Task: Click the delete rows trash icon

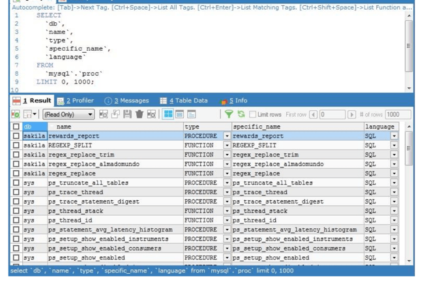Action: click(x=140, y=114)
